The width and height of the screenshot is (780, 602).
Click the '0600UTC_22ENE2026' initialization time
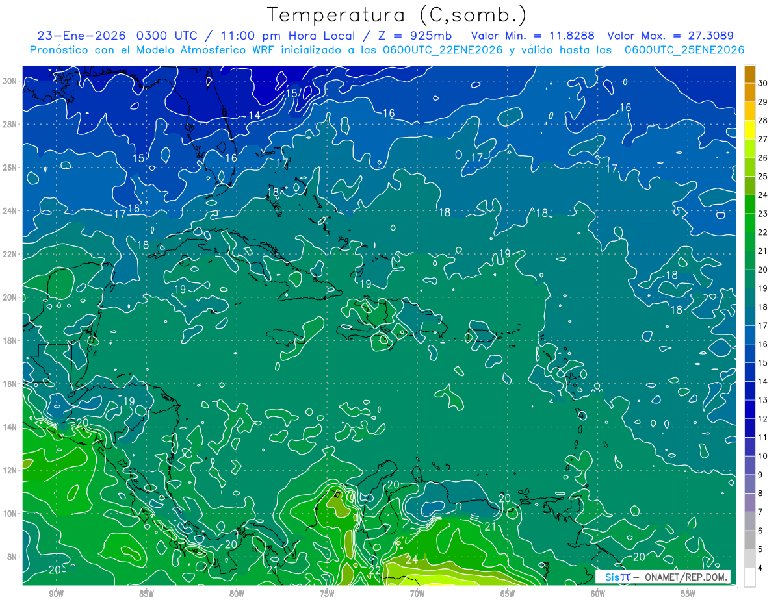point(443,50)
